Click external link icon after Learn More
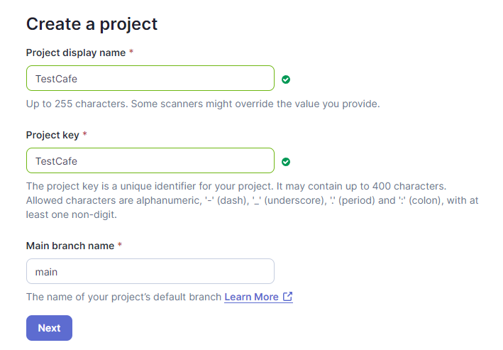The height and width of the screenshot is (350, 503). 287,297
